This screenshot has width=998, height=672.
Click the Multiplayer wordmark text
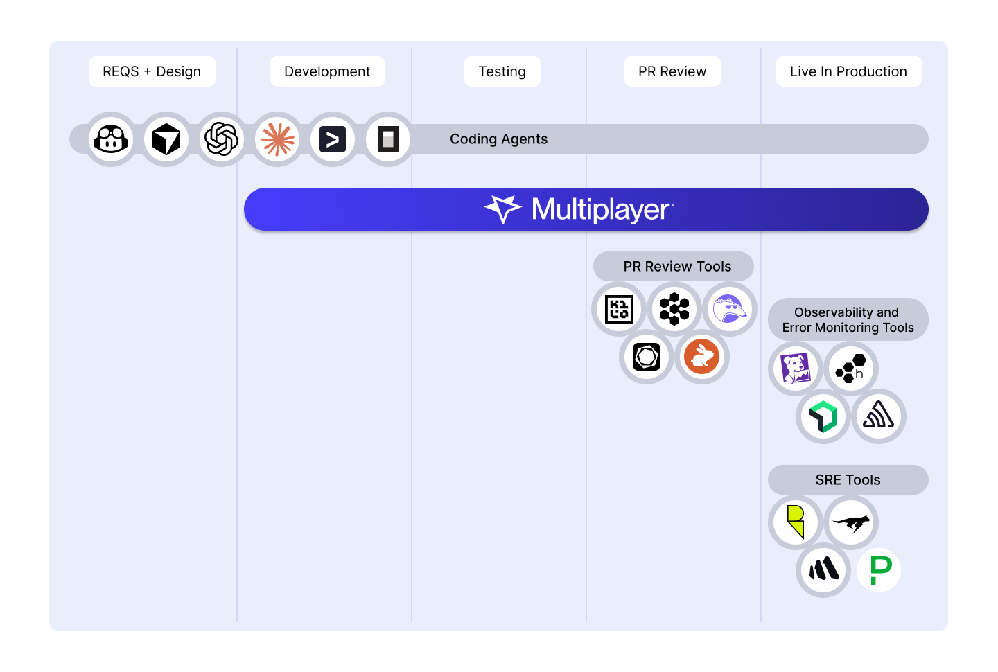[x=602, y=209]
